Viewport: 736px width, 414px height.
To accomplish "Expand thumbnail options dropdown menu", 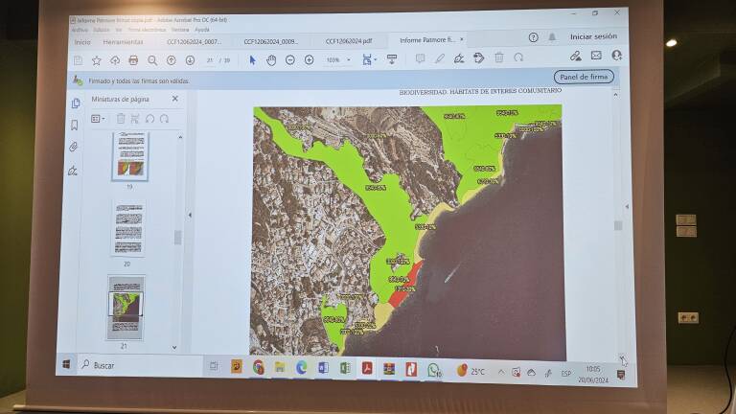I will pyautogui.click(x=98, y=119).
